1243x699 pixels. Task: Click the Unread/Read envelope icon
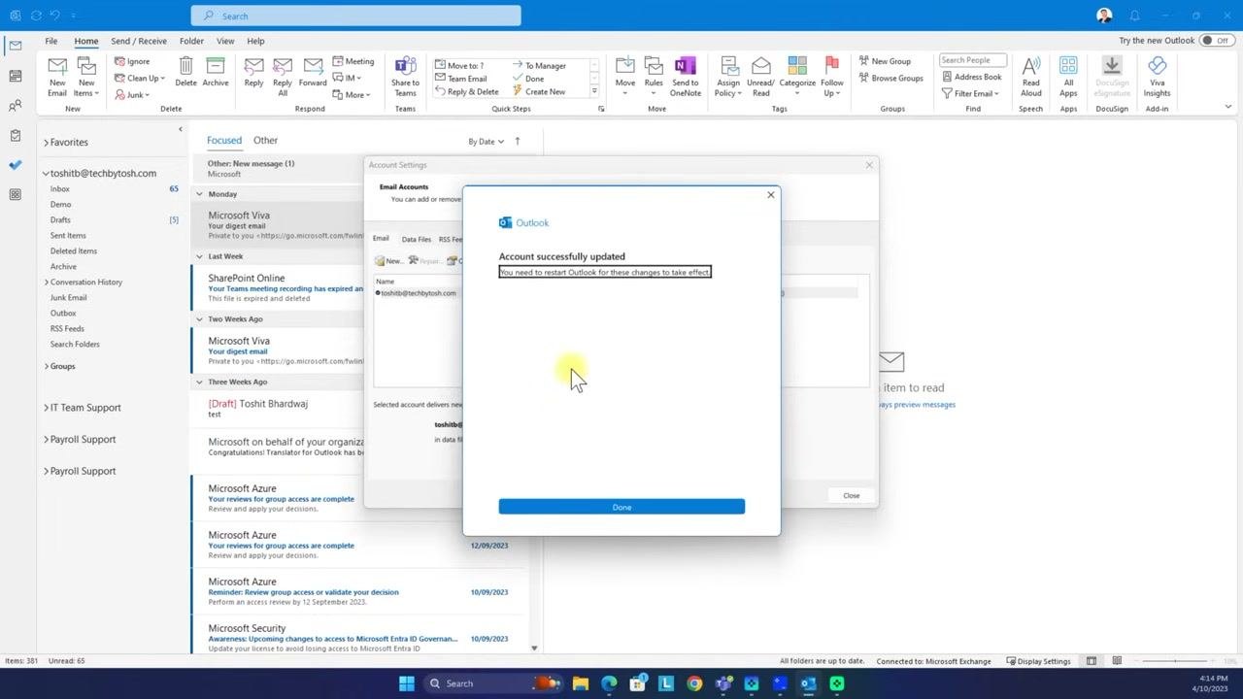[x=760, y=77]
